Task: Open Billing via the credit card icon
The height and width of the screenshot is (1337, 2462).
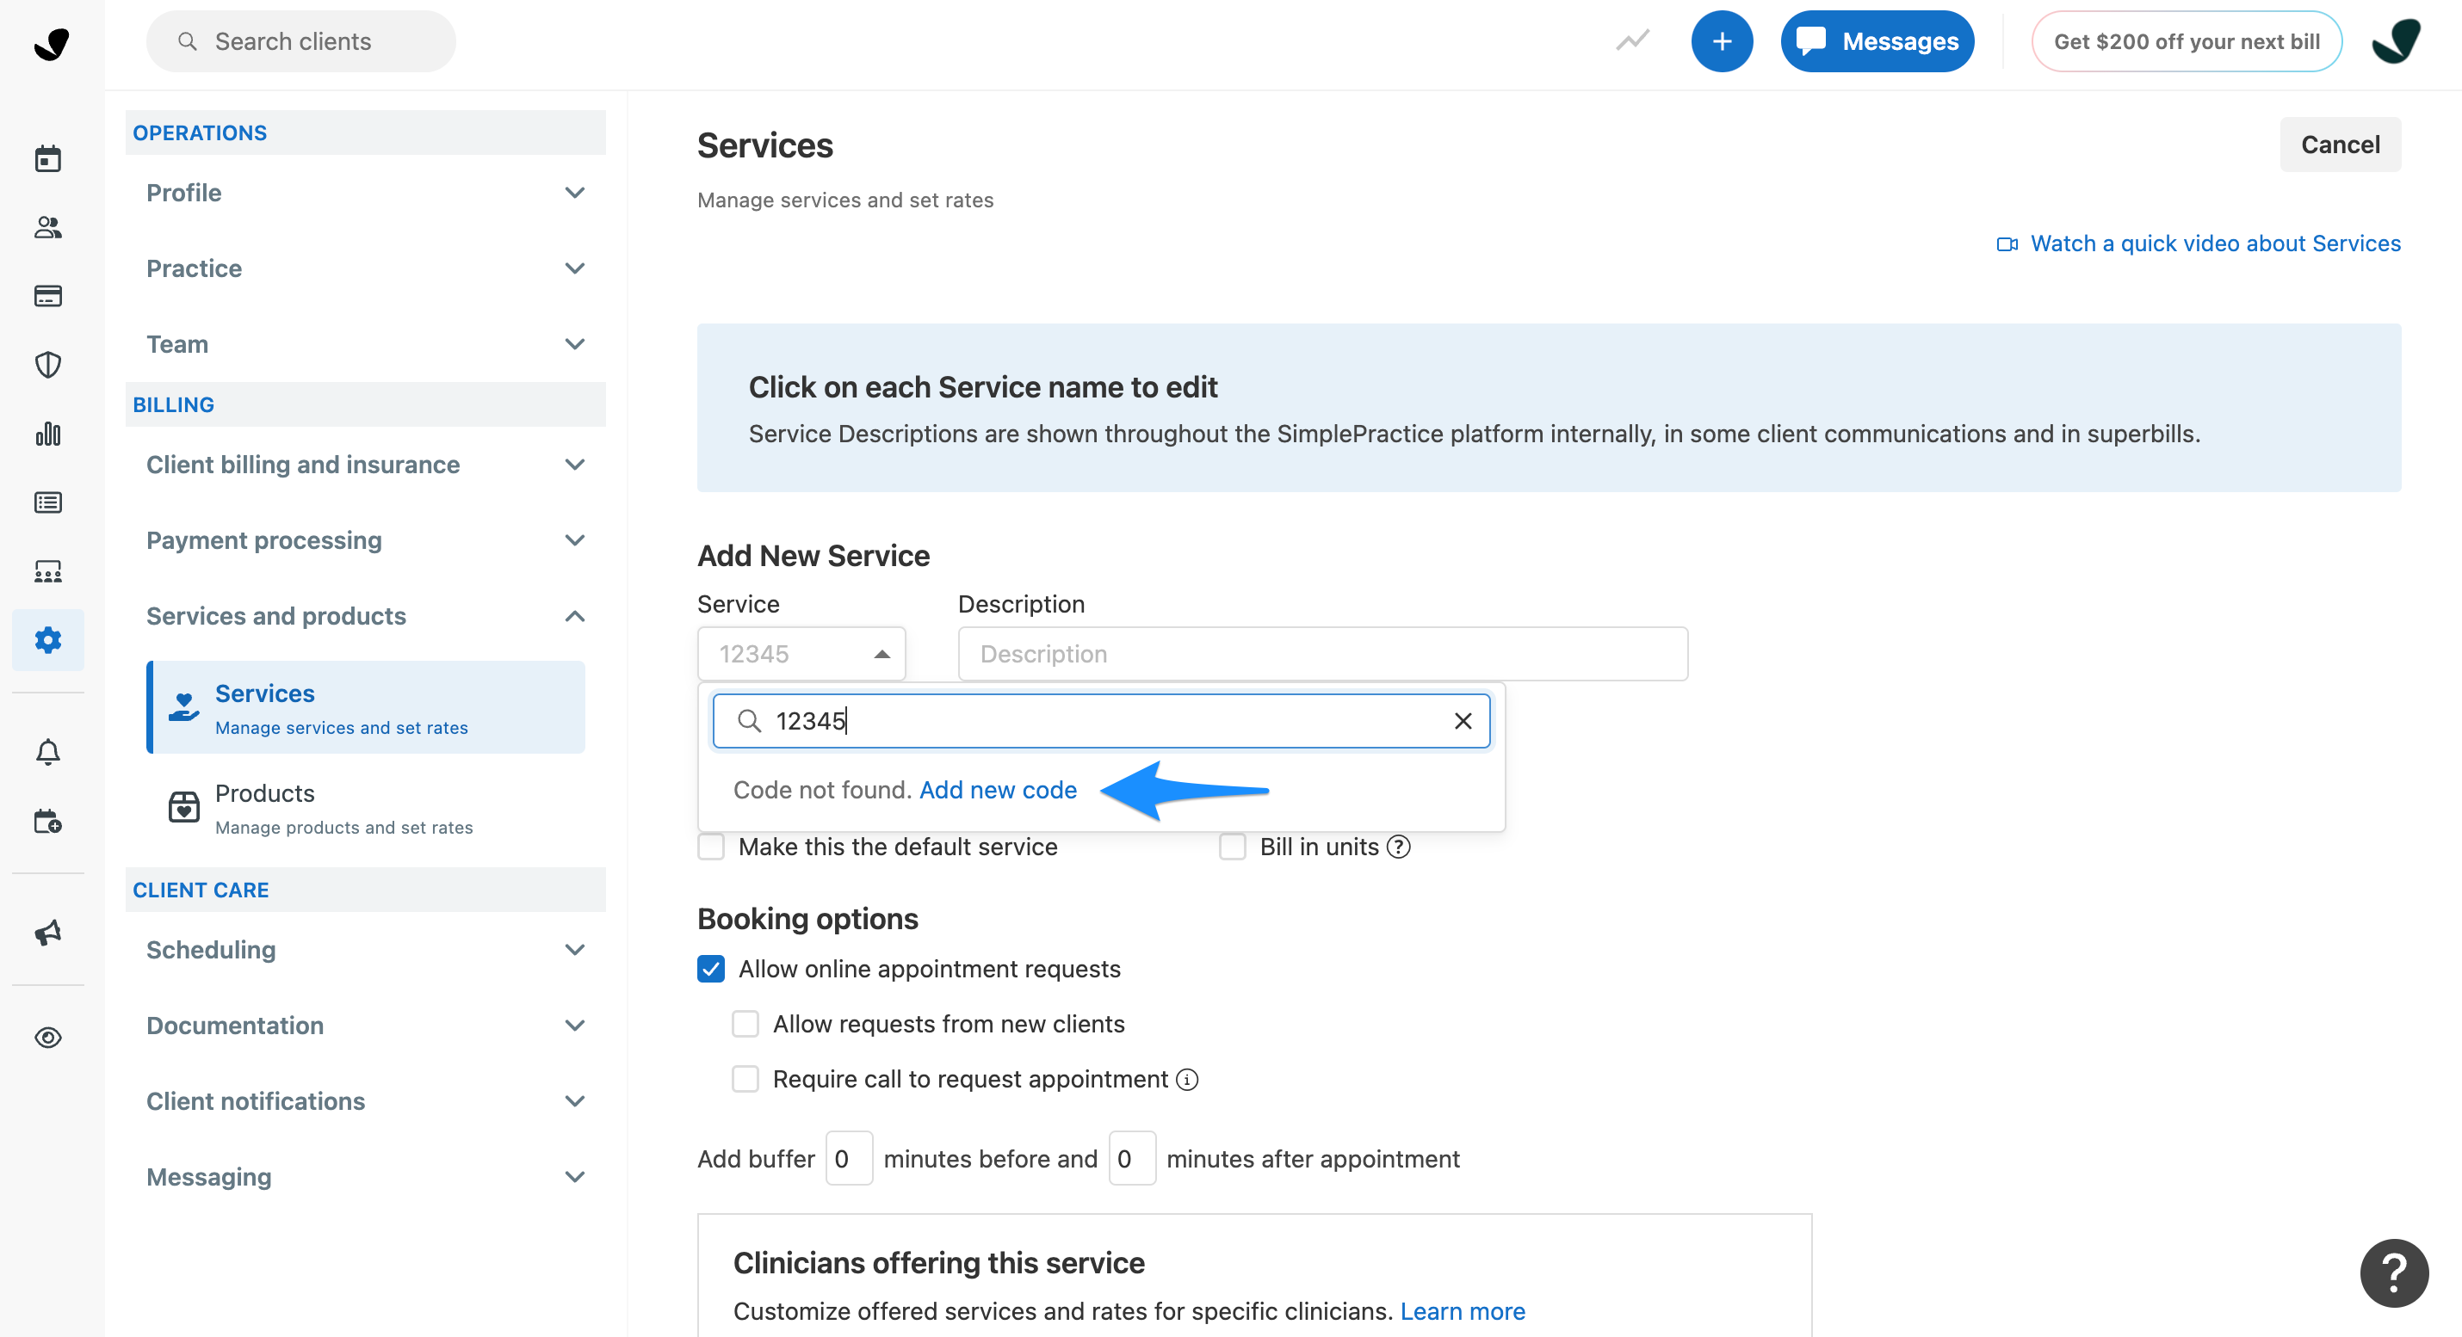Action: [48, 296]
